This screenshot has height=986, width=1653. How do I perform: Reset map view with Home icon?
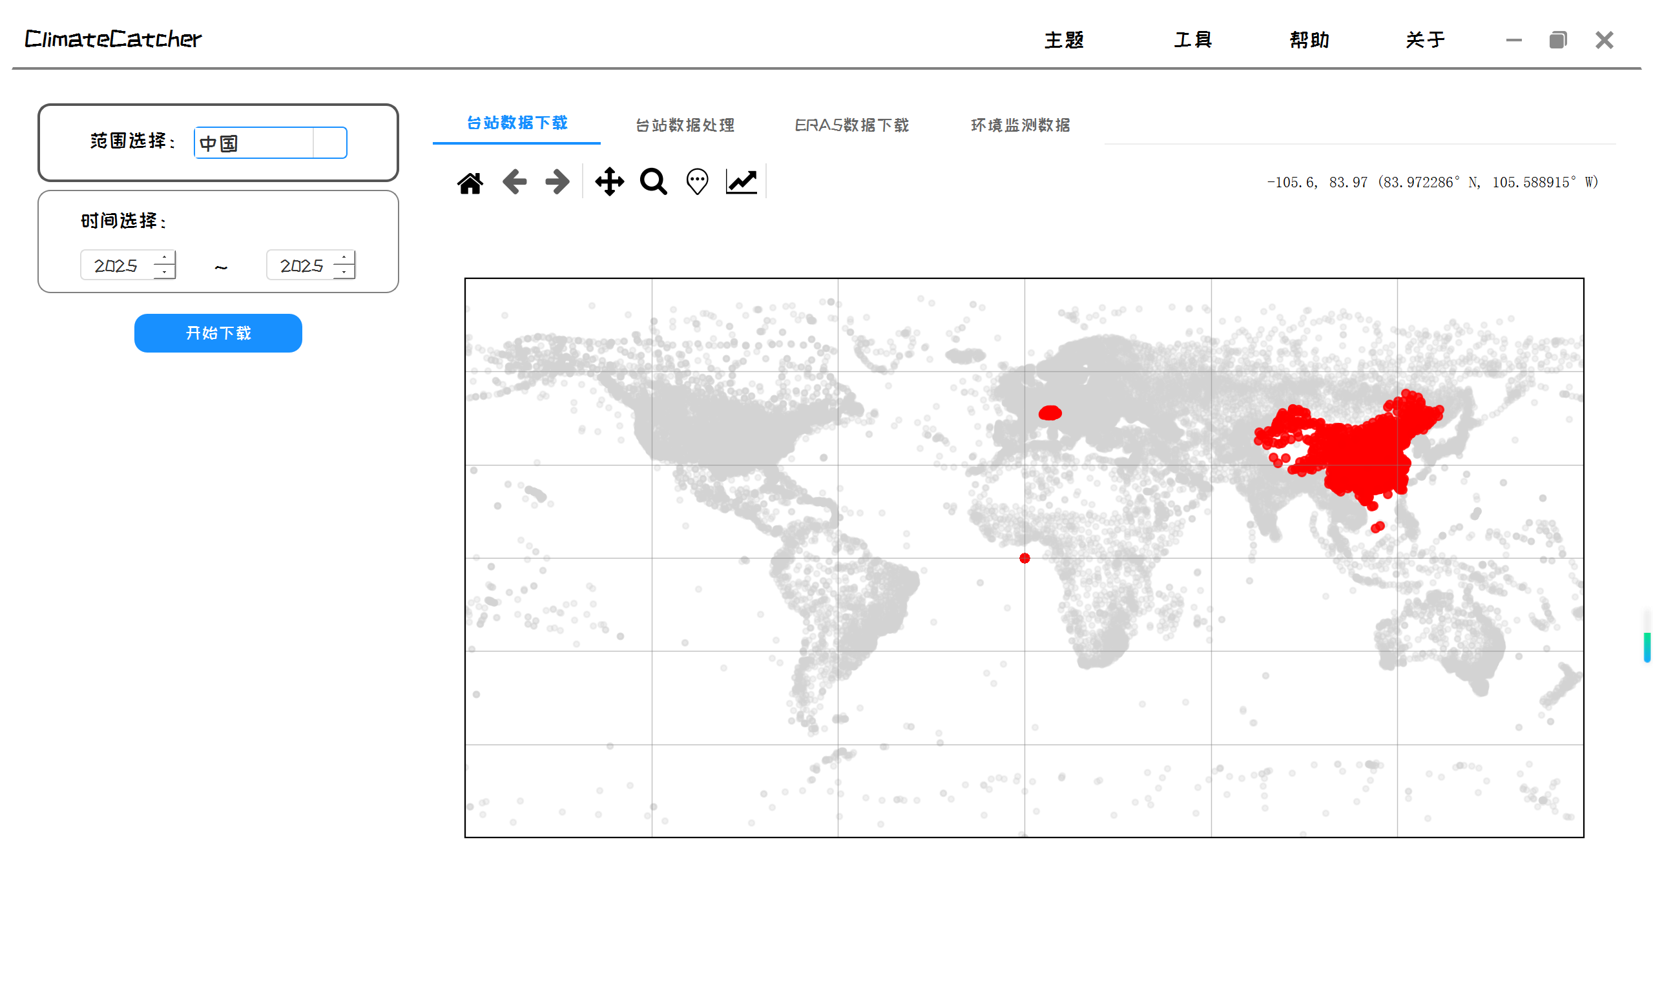coord(470,182)
